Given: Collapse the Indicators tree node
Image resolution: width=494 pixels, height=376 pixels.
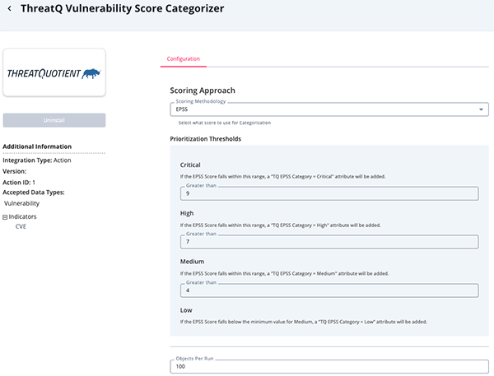Looking at the screenshot, I should (5, 217).
